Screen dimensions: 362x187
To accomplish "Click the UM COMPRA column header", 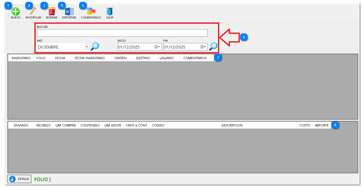I will [65, 125].
